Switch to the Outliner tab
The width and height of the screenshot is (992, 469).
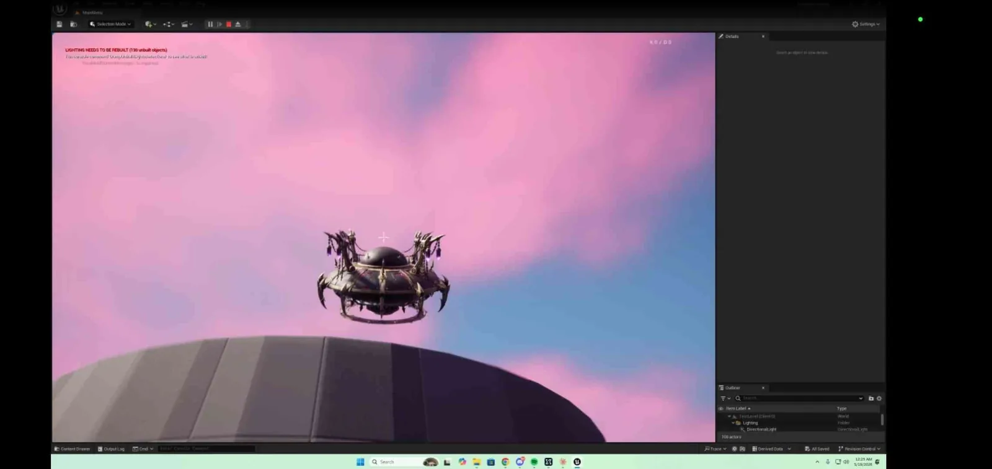(x=732, y=388)
